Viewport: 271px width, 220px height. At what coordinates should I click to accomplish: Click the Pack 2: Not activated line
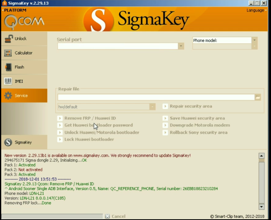click(23, 169)
